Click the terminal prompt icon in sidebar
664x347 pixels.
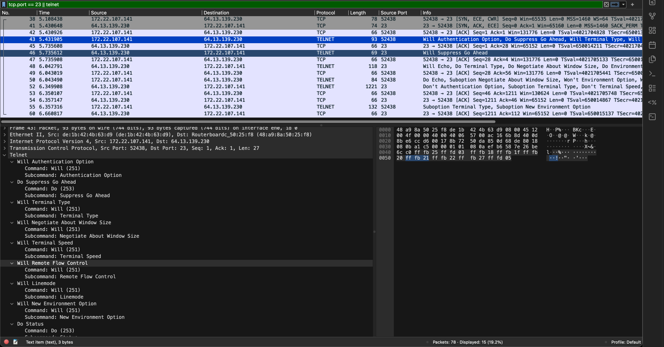[x=652, y=74]
